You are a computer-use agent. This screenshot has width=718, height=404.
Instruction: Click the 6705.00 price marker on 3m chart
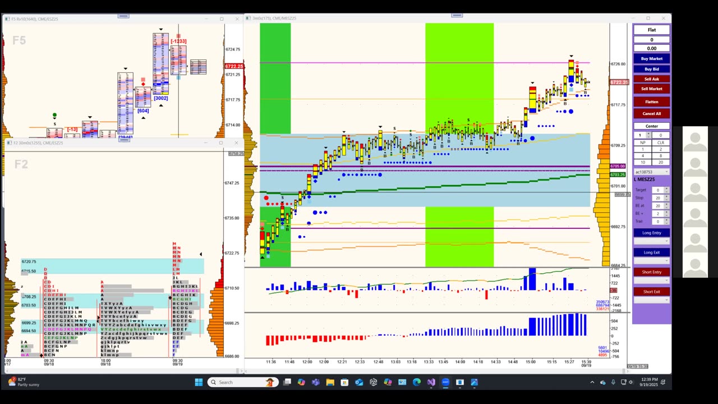pos(618,167)
